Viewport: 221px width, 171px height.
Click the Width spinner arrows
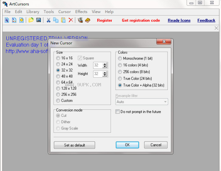(x=105, y=65)
